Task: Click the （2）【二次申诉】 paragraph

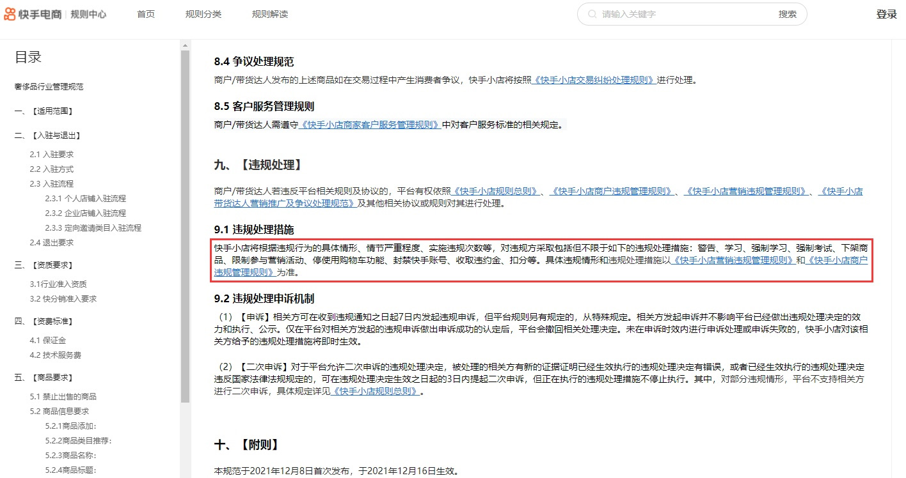Action: click(539, 380)
